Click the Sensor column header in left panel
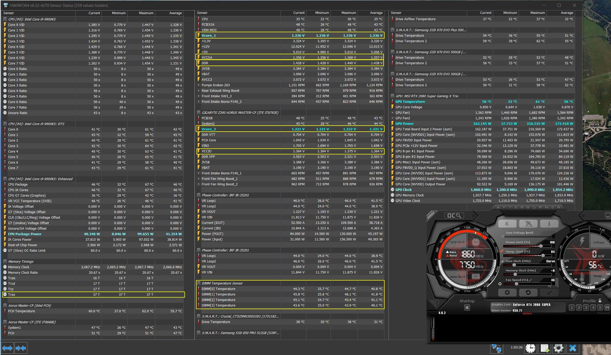The image size is (611, 355). pyautogui.click(x=38, y=13)
